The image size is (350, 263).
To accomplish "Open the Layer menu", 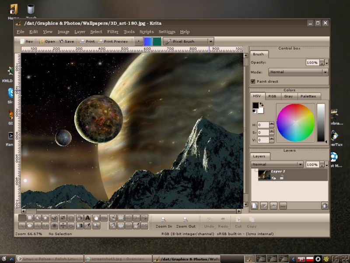I will pos(80,32).
